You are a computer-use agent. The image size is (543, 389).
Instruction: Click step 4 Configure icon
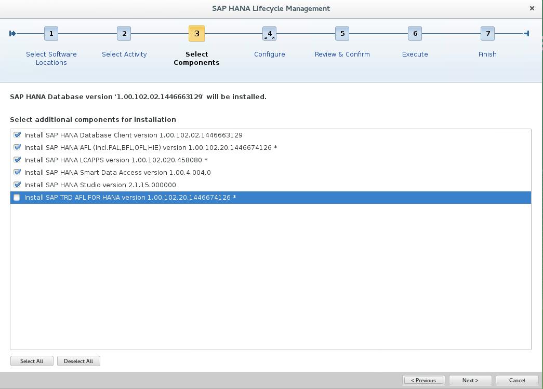[x=269, y=33]
